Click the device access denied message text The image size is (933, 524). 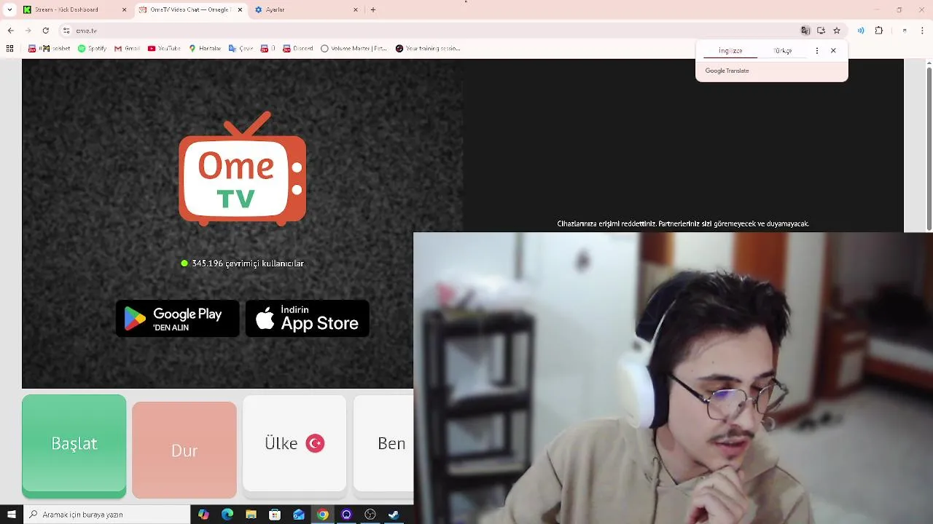pos(683,223)
